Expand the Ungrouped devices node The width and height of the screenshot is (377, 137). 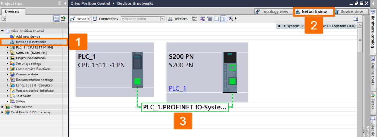(7, 58)
